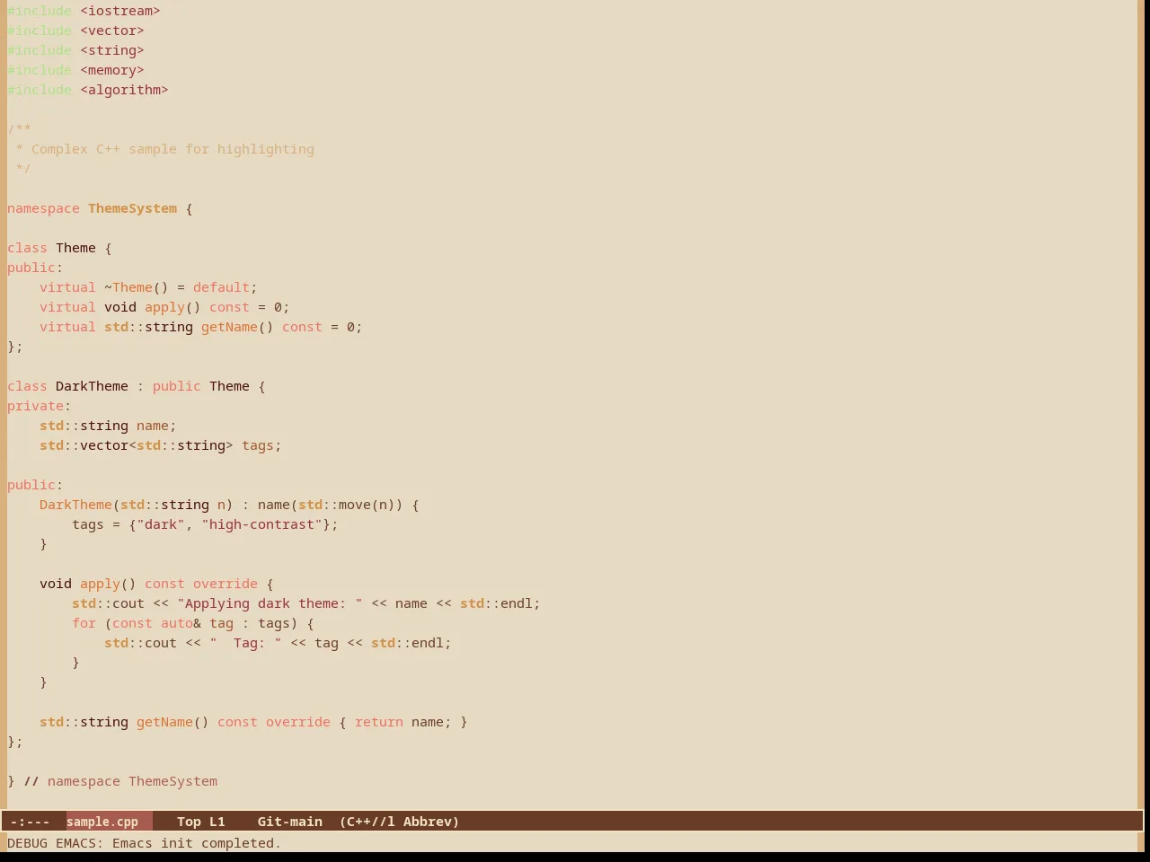The height and width of the screenshot is (862, 1150).
Task: Click 'tags;' in vector member declaration
Action: tap(261, 445)
